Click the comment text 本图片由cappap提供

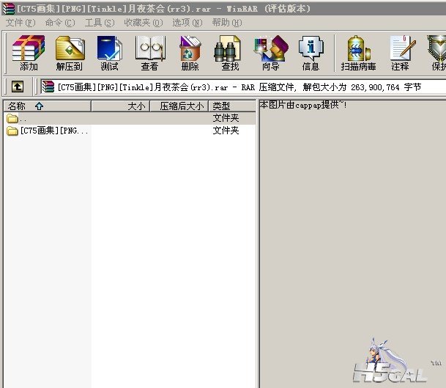(303, 105)
